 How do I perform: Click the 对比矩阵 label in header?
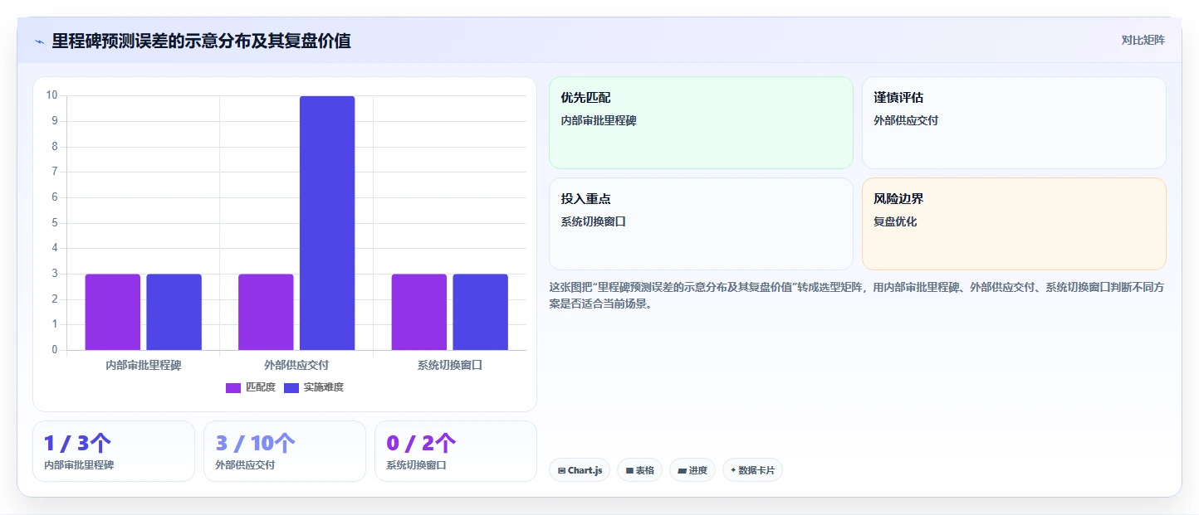click(x=1143, y=40)
